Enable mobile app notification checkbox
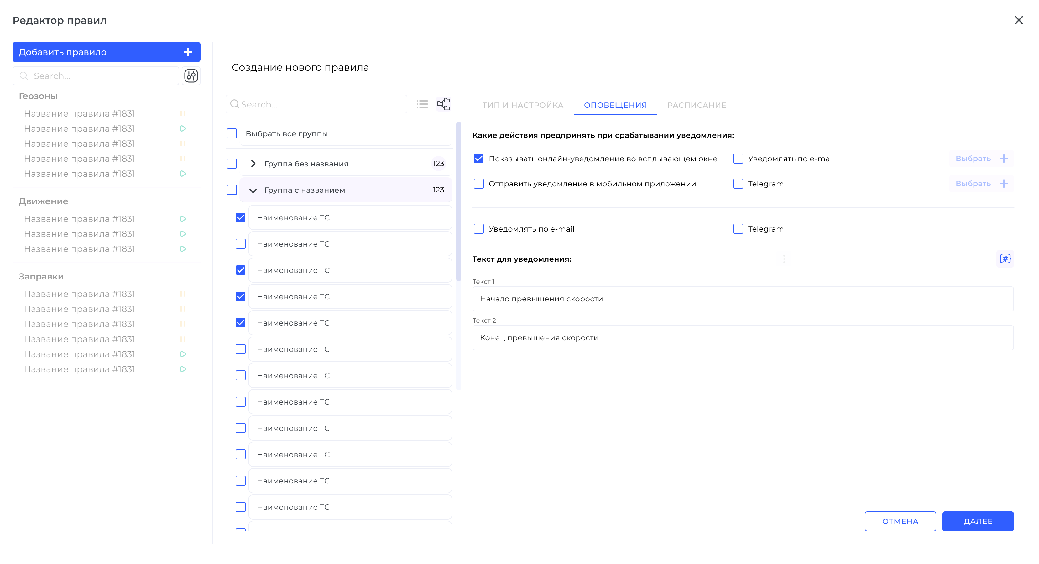Image resolution: width=1039 pixels, height=564 pixels. click(x=478, y=184)
